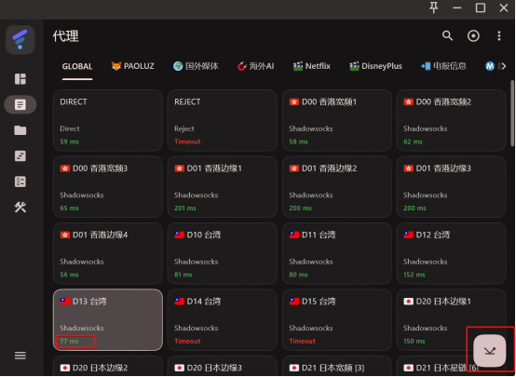Viewport: 516px width, 377px height.
Task: Open the DisneyPlus group tab
Action: 375,66
